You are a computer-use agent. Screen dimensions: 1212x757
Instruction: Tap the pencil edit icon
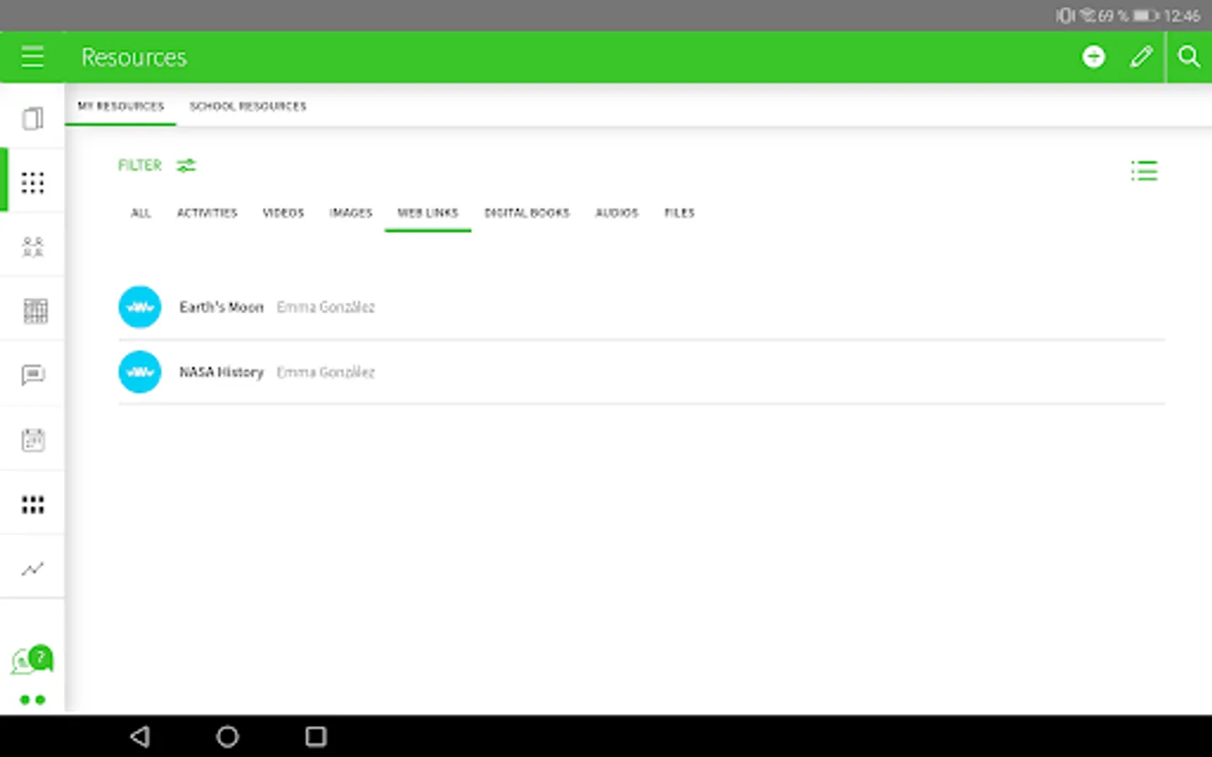(x=1141, y=56)
